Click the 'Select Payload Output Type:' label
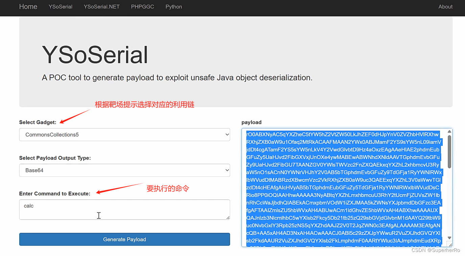Viewport: 465px width, 256px height. point(55,158)
